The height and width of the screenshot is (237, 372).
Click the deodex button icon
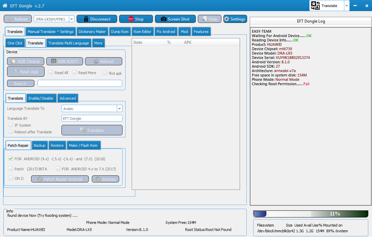pos(98,179)
